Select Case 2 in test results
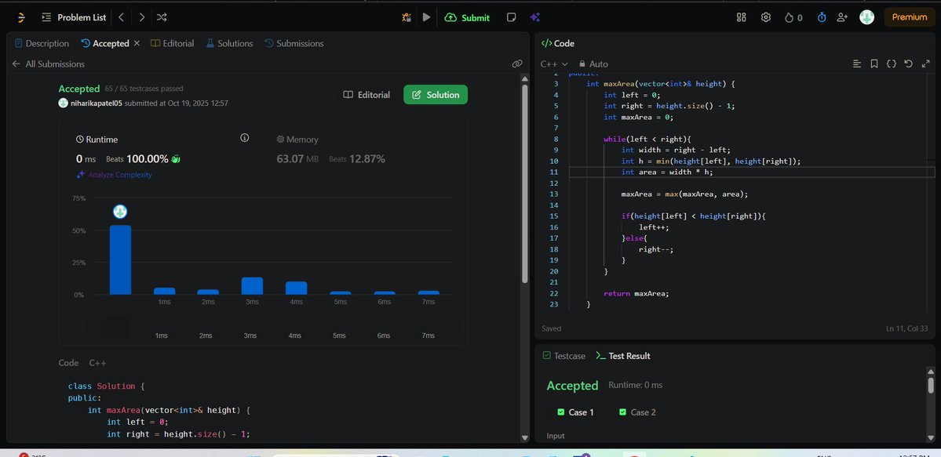The width and height of the screenshot is (941, 457). click(637, 412)
